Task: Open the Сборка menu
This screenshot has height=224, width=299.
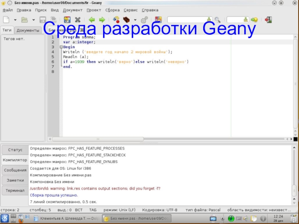Action: [112, 10]
